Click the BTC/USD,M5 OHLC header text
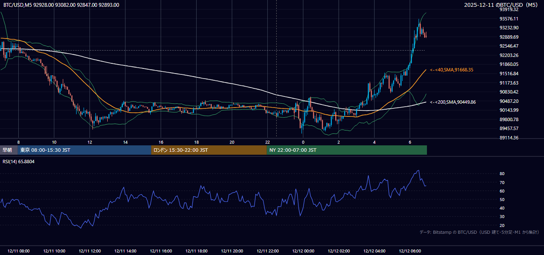The height and width of the screenshot is (255, 544). pyautogui.click(x=61, y=5)
